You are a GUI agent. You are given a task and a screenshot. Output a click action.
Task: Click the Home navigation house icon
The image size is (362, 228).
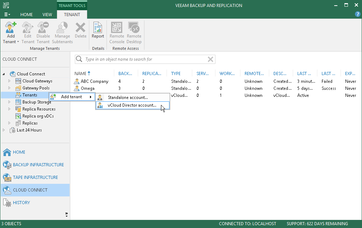click(x=7, y=152)
